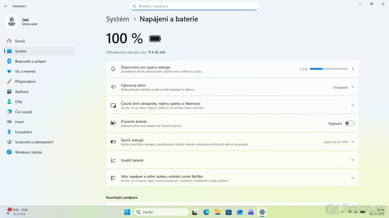Screen dimensions: 389x218
Task: Open the Hraní settings section
Action: coord(20,122)
